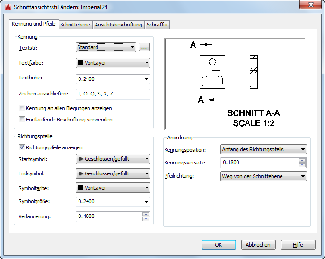Decrease Verlängerung with down spinner arrow
The image size is (325, 259).
click(x=146, y=219)
